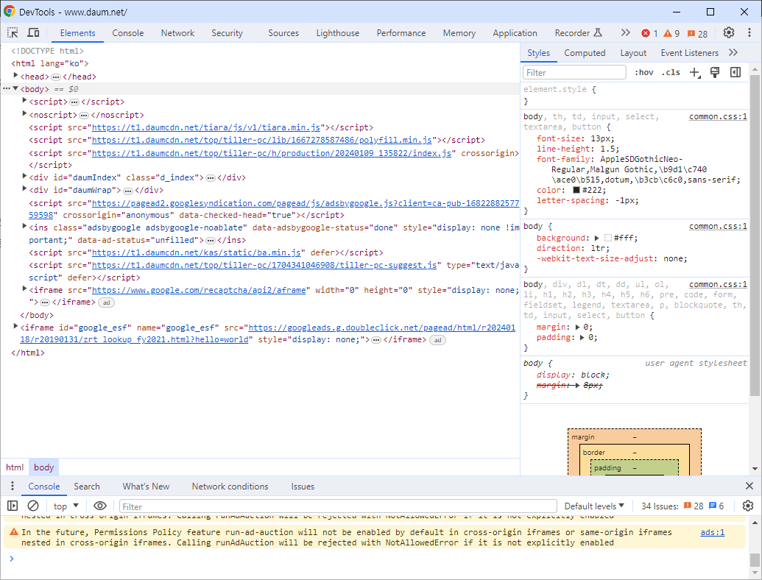Open the Default levels dropdown

pos(594,506)
